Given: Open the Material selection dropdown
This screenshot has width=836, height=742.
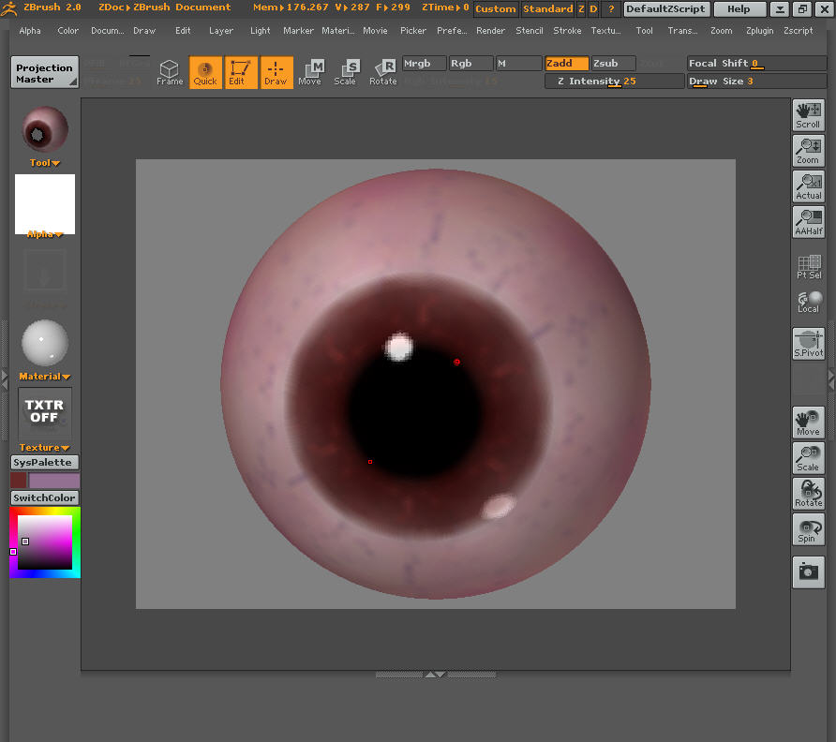Looking at the screenshot, I should (x=44, y=377).
